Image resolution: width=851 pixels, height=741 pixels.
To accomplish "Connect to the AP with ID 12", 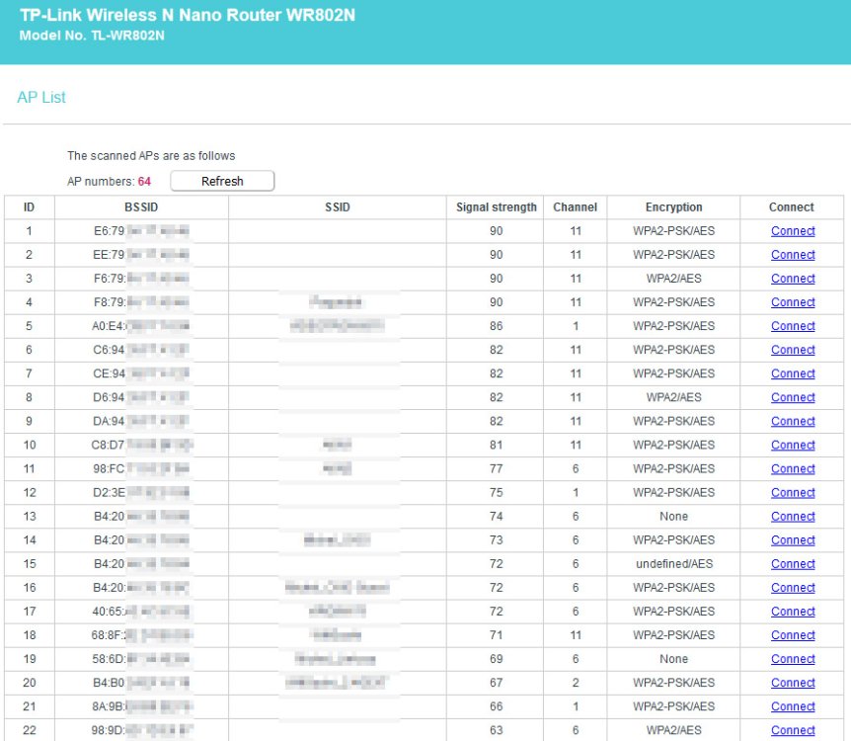I will 793,493.
